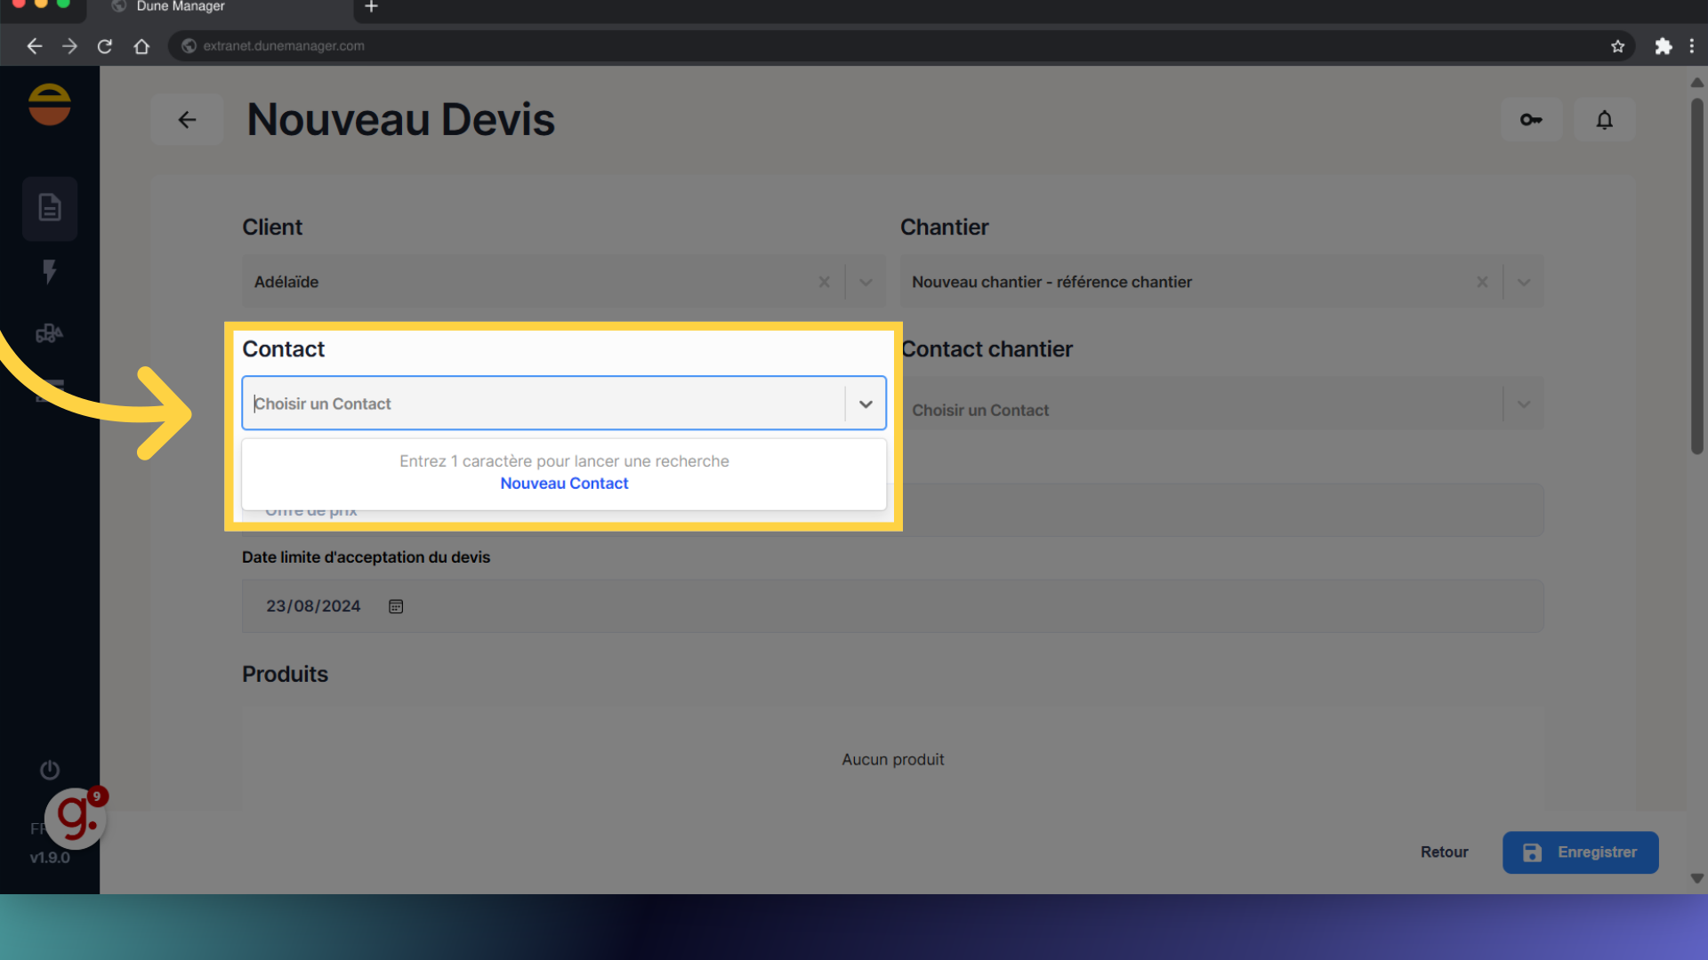Viewport: 1708px width, 960px height.
Task: Go back using the page arrow button
Action: [x=187, y=119]
